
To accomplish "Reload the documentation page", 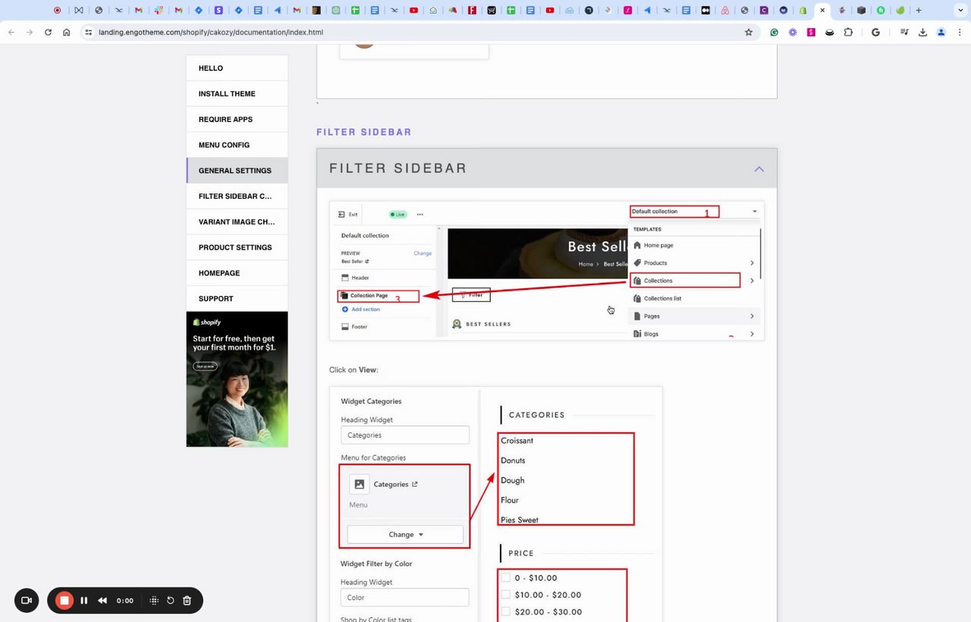I will coord(49,33).
